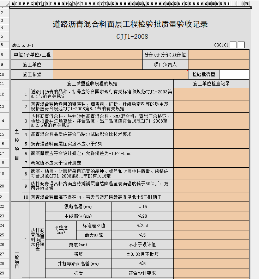Click the ≤20 tolerance value

coord(143,216)
